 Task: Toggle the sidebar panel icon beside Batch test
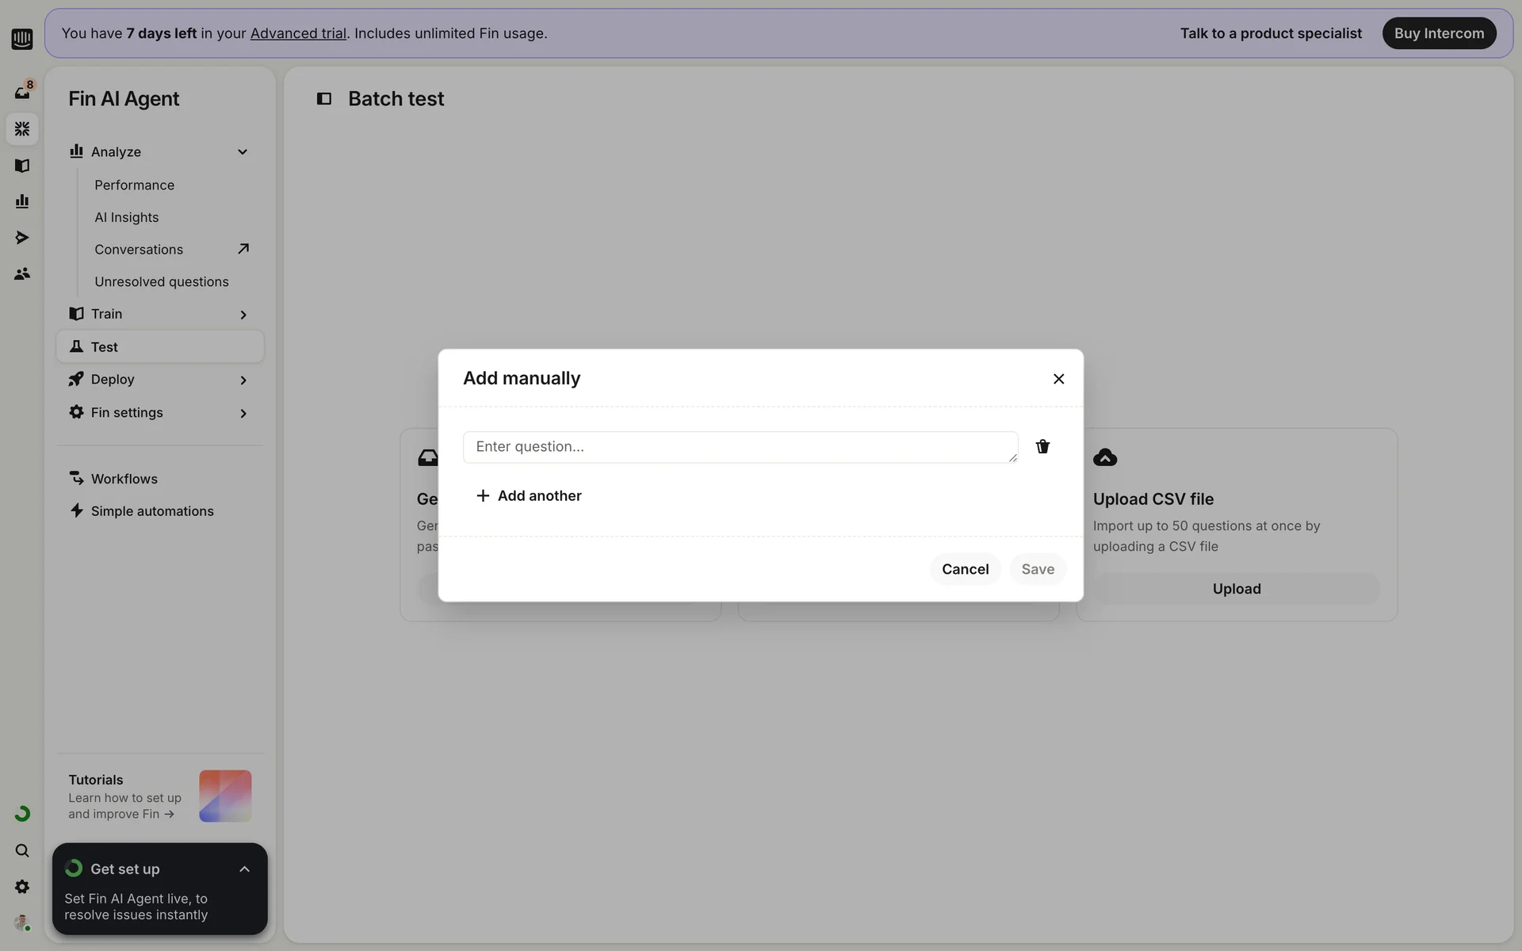323,99
